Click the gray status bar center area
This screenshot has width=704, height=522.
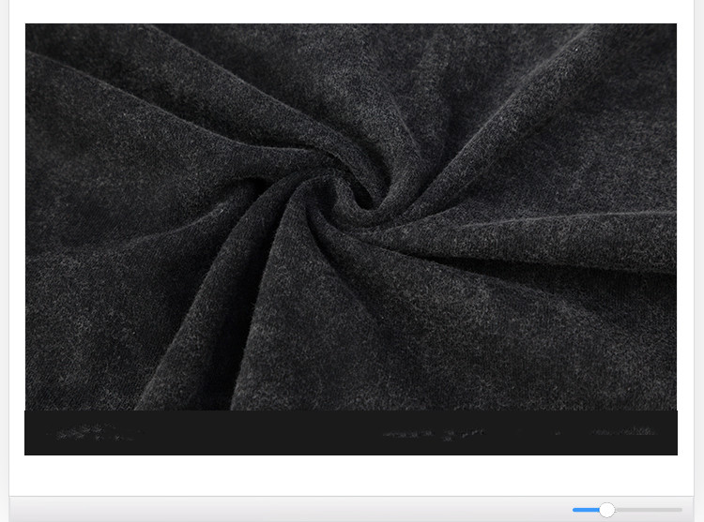point(352,509)
